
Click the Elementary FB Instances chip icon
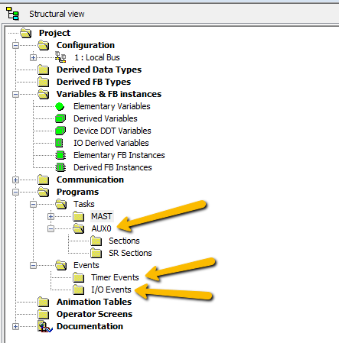click(x=60, y=155)
